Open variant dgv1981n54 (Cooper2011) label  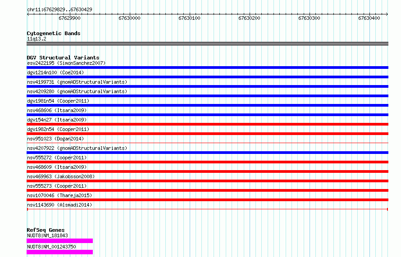58,101
